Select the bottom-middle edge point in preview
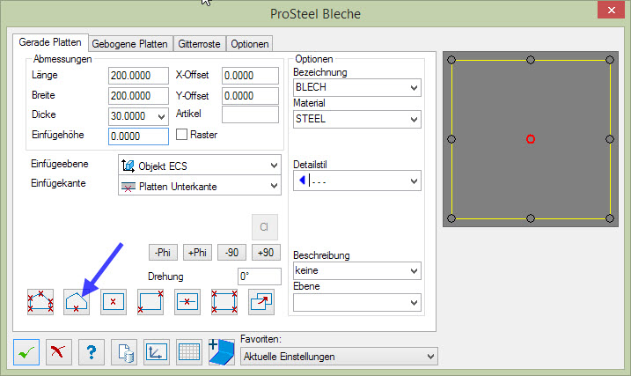 (x=531, y=218)
